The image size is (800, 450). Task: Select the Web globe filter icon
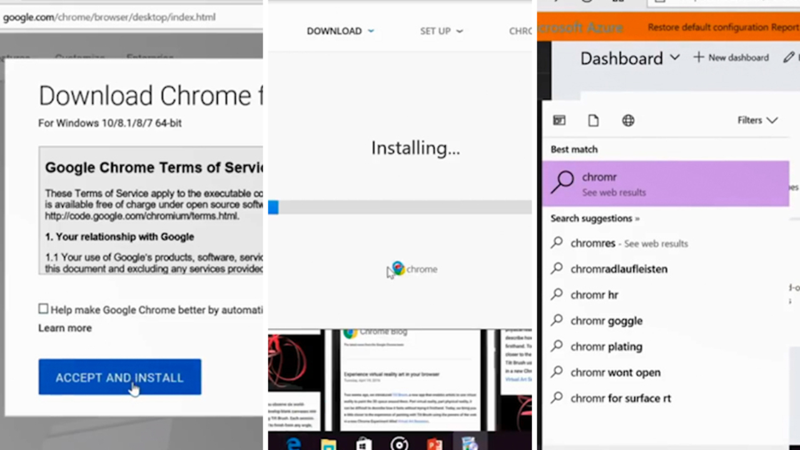click(x=628, y=121)
